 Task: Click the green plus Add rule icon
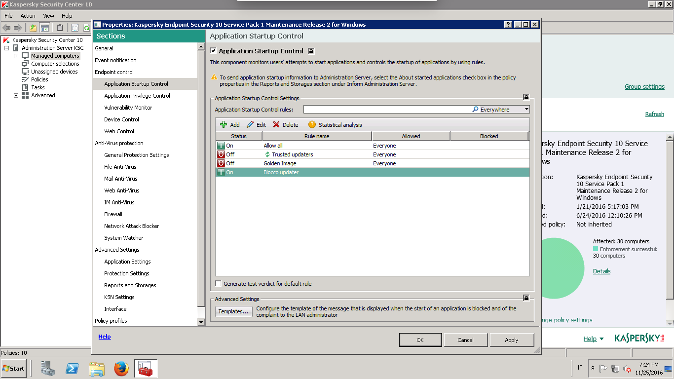click(x=224, y=125)
